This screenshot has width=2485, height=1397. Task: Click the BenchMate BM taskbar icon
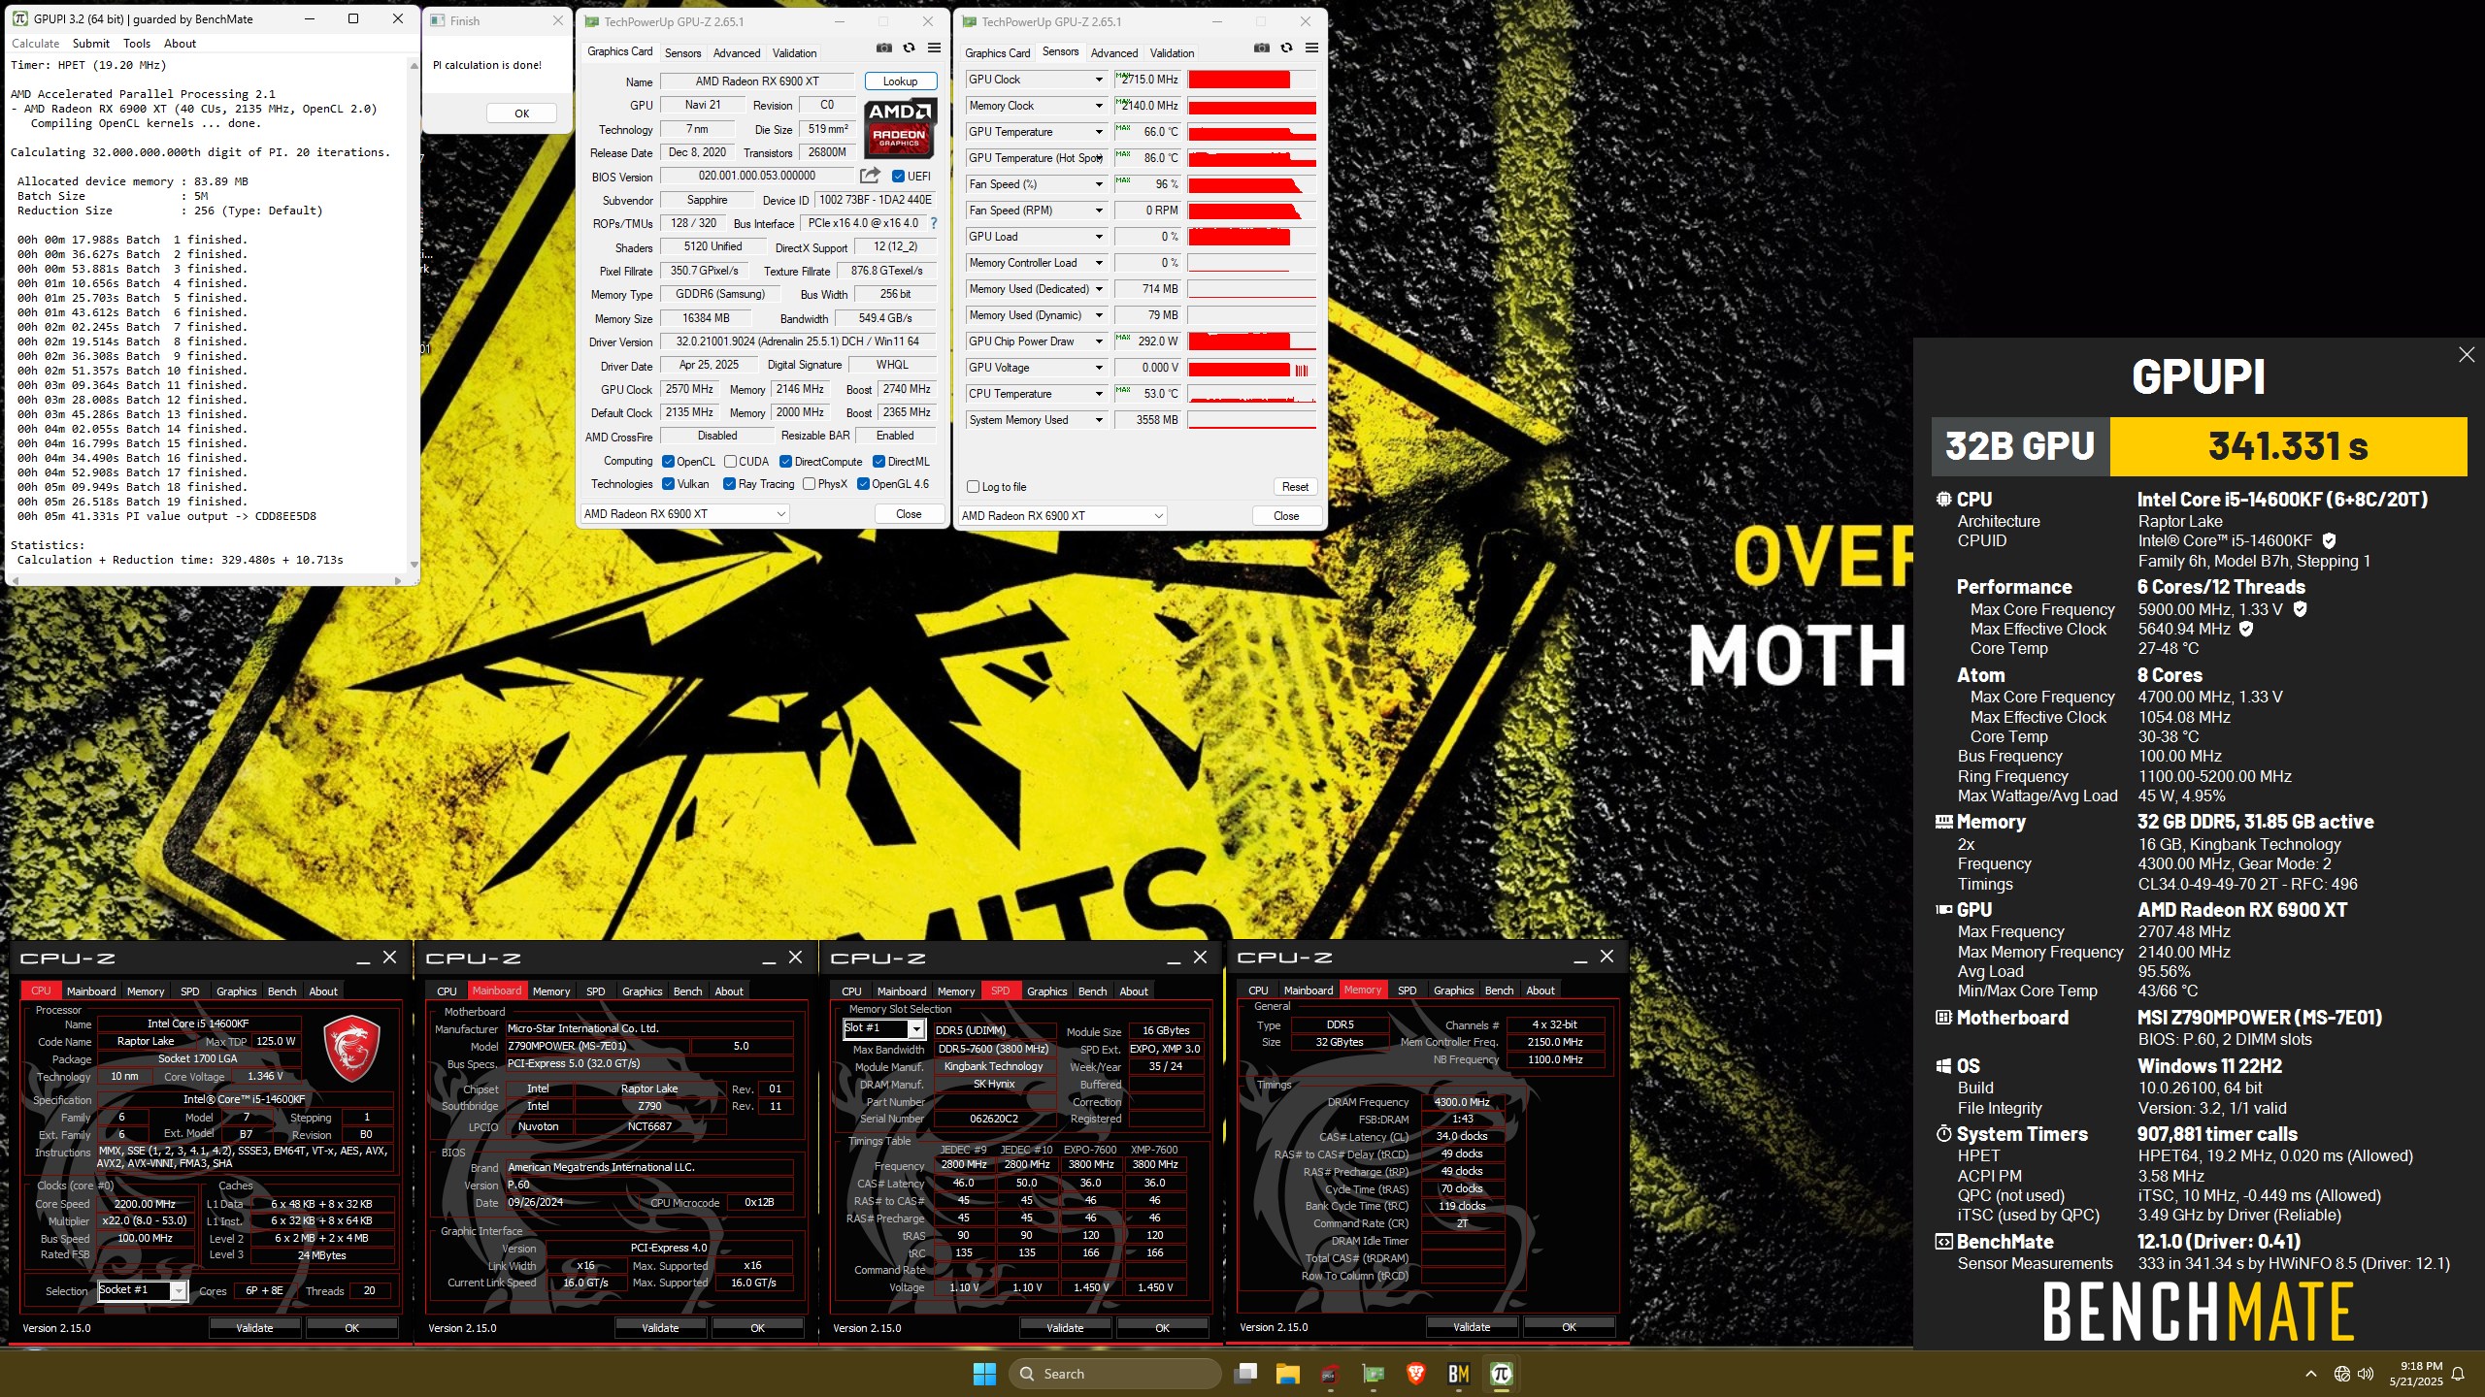[x=1458, y=1374]
